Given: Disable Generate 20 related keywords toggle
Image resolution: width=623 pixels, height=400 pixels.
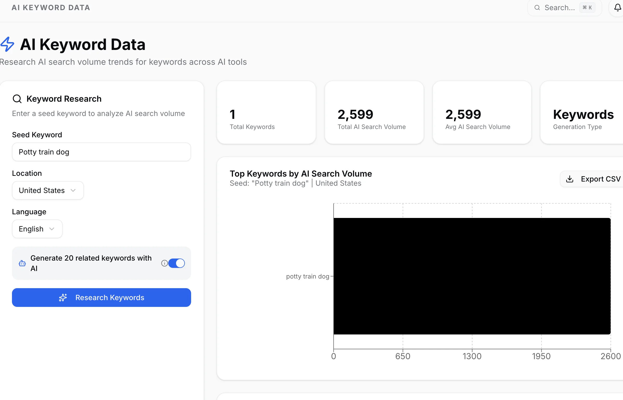Looking at the screenshot, I should 177,263.
